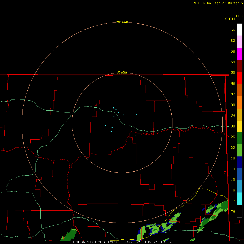The height and width of the screenshot is (244, 244).
Task: Click the NEXLAB-College of DuPage watermark text
Action: 218,3
